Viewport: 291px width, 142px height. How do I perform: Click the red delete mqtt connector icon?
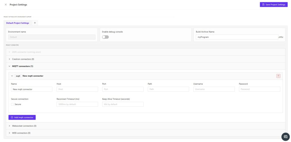278,76
